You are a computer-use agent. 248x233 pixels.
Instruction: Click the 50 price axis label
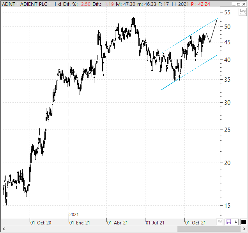click(227, 27)
